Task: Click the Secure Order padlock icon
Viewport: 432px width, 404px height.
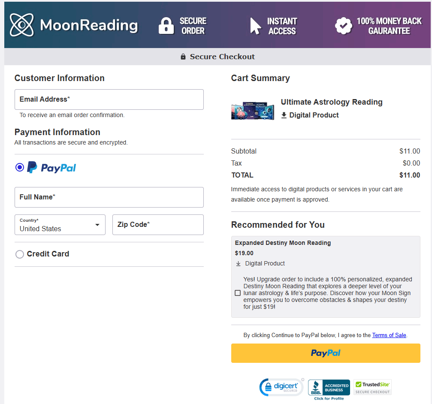Action: click(166, 24)
